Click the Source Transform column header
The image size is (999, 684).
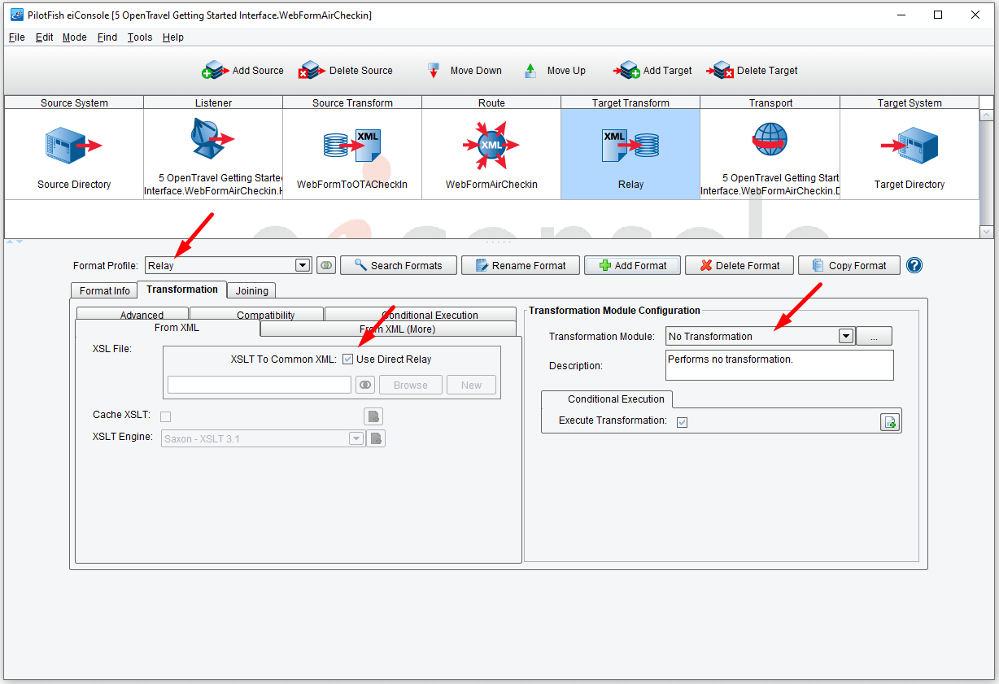pos(352,102)
